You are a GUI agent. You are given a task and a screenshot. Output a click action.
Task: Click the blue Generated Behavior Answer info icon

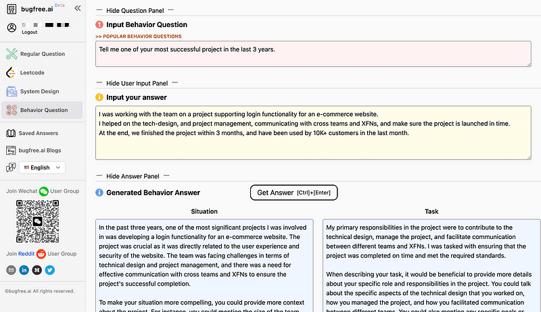click(99, 192)
